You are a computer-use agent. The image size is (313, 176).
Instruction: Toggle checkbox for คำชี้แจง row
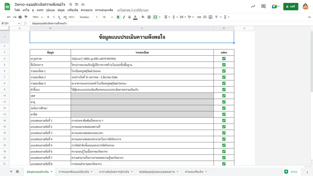point(224,90)
